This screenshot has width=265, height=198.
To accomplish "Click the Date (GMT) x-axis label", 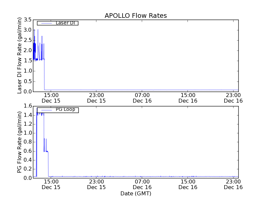I will pyautogui.click(x=135, y=193).
